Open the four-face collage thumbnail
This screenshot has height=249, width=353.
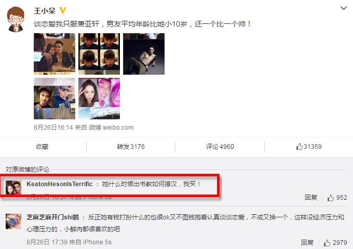click(x=99, y=54)
